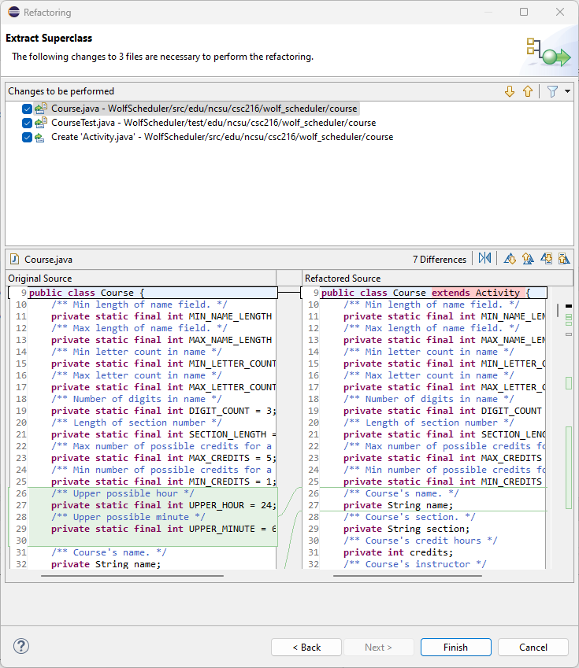Click the filter changes funnel icon
The image size is (579, 668).
(552, 91)
